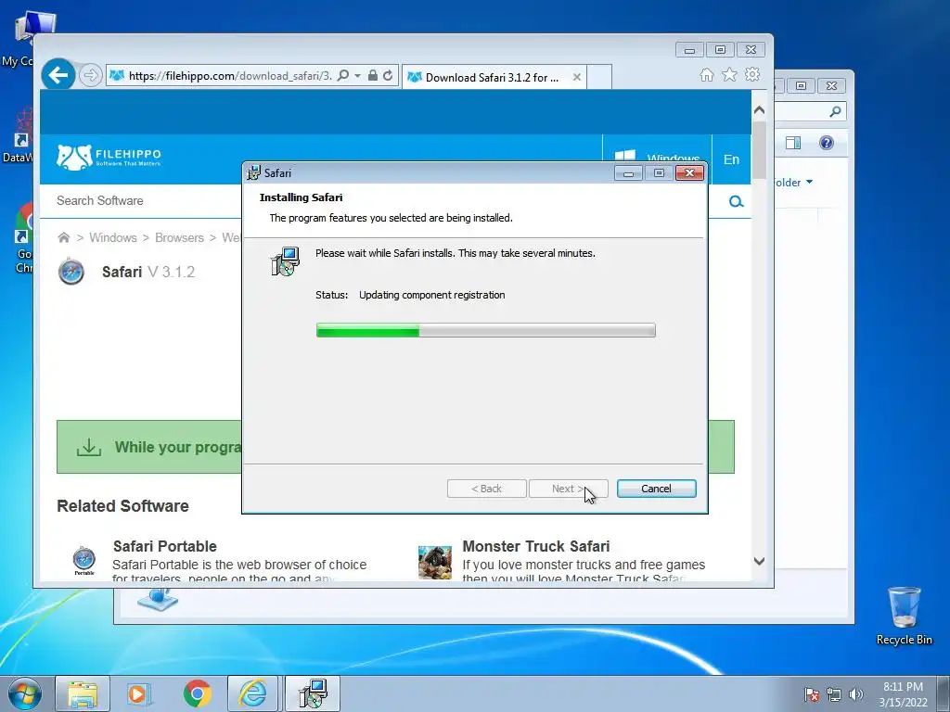Open favorites with the star icon
Screen dimensions: 950x712
pos(729,74)
